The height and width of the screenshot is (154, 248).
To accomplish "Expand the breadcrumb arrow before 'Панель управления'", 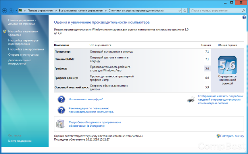I will [x=25, y=11].
